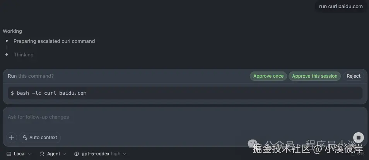
Task: Approve the command once
Action: [268, 76]
